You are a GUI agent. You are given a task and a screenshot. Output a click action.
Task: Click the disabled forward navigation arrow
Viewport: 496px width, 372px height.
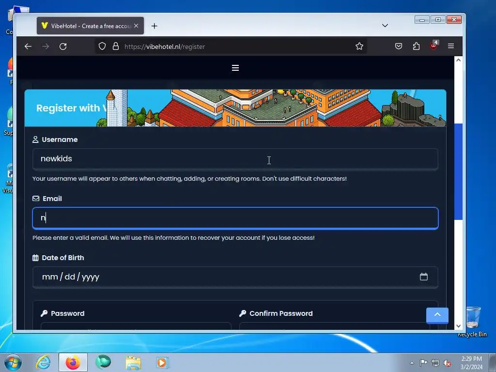click(46, 46)
